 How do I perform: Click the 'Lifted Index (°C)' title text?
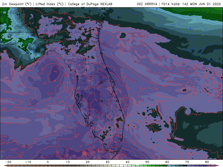click(x=50, y=4)
